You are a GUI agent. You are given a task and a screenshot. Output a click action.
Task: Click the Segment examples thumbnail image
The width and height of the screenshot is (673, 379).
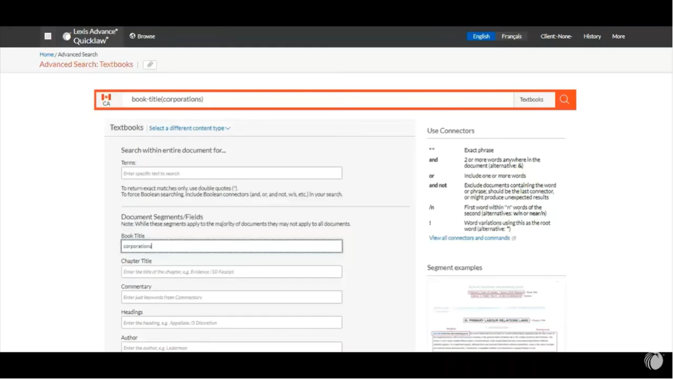click(x=496, y=316)
